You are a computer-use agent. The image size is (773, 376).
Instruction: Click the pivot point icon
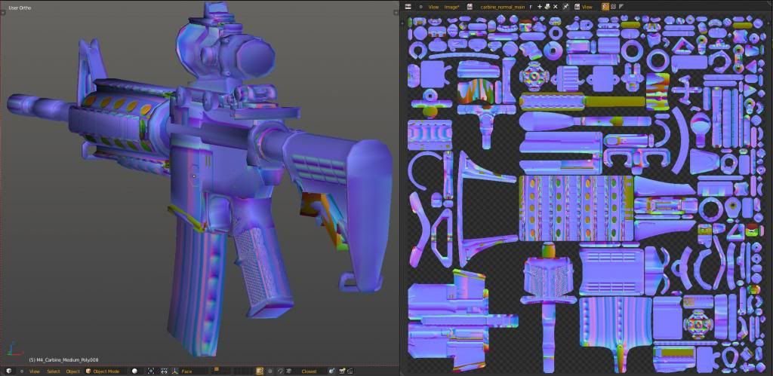[152, 371]
